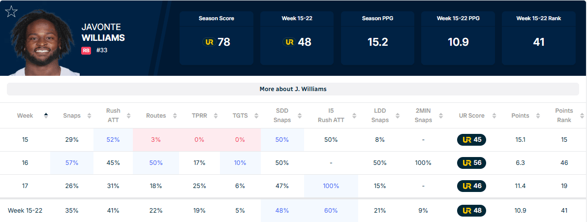Sort by Points Rank column arrows

click(x=582, y=116)
